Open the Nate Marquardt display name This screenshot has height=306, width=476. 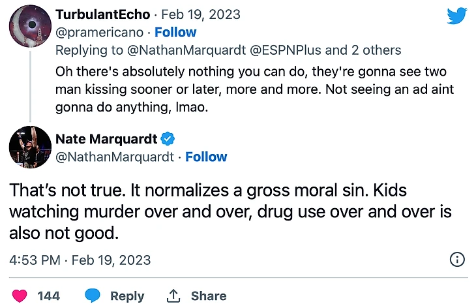click(106, 139)
